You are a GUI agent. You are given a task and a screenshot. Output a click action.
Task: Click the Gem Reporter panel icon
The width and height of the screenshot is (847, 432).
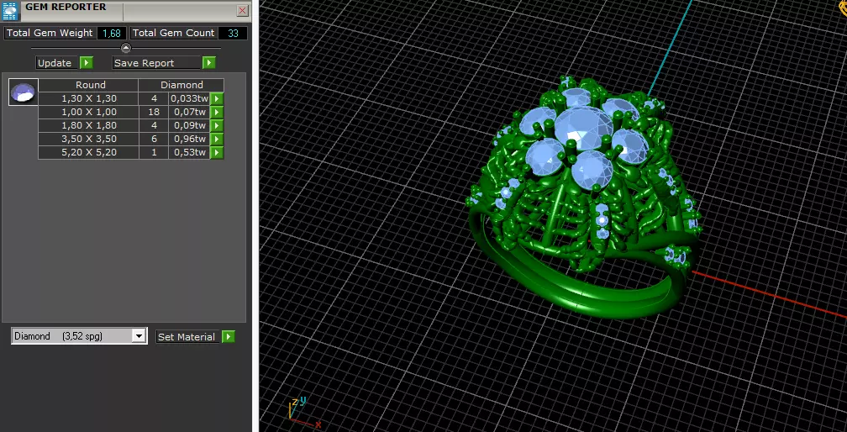pyautogui.click(x=11, y=11)
